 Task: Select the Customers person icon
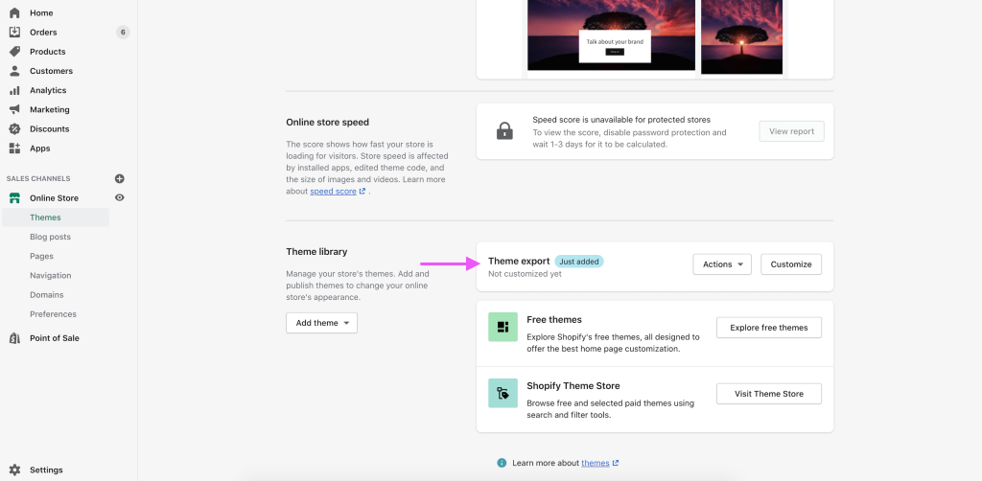(x=14, y=71)
